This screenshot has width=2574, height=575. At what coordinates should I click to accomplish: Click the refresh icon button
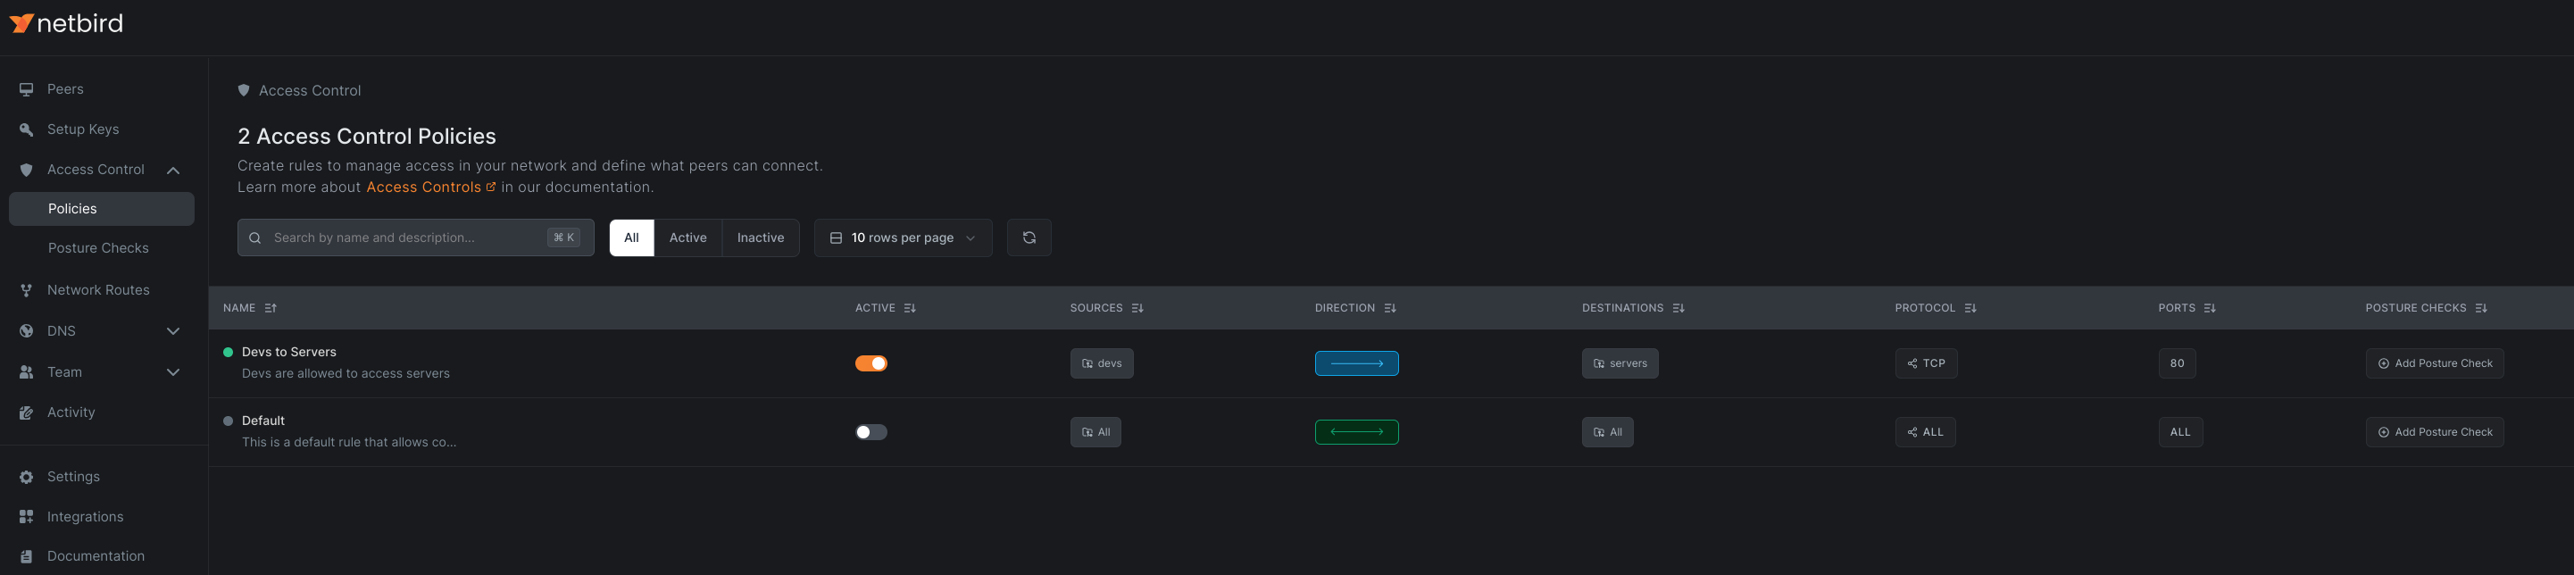(x=1029, y=238)
